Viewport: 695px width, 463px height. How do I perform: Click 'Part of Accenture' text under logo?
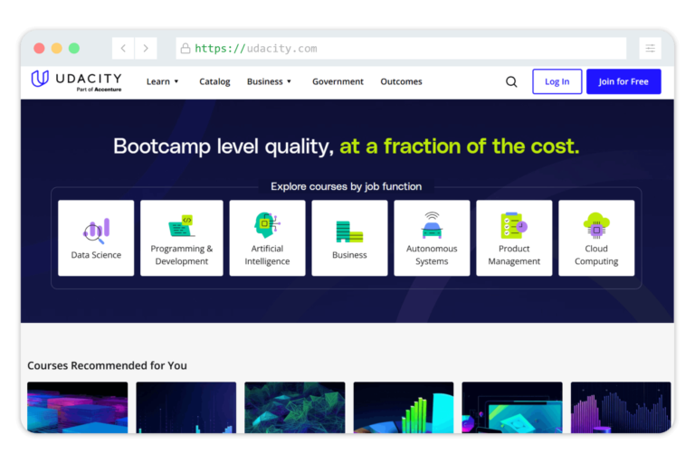[99, 90]
